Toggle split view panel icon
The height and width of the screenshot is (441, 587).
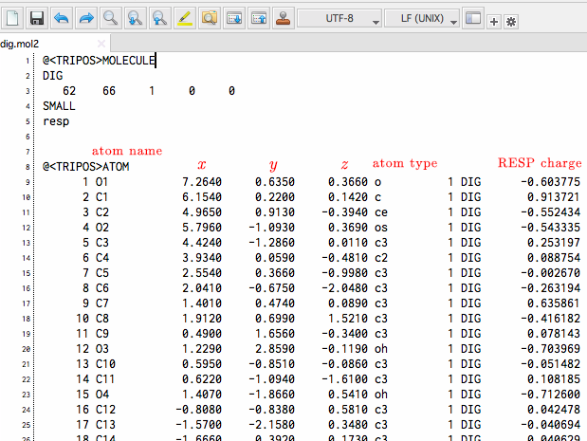pyautogui.click(x=473, y=18)
